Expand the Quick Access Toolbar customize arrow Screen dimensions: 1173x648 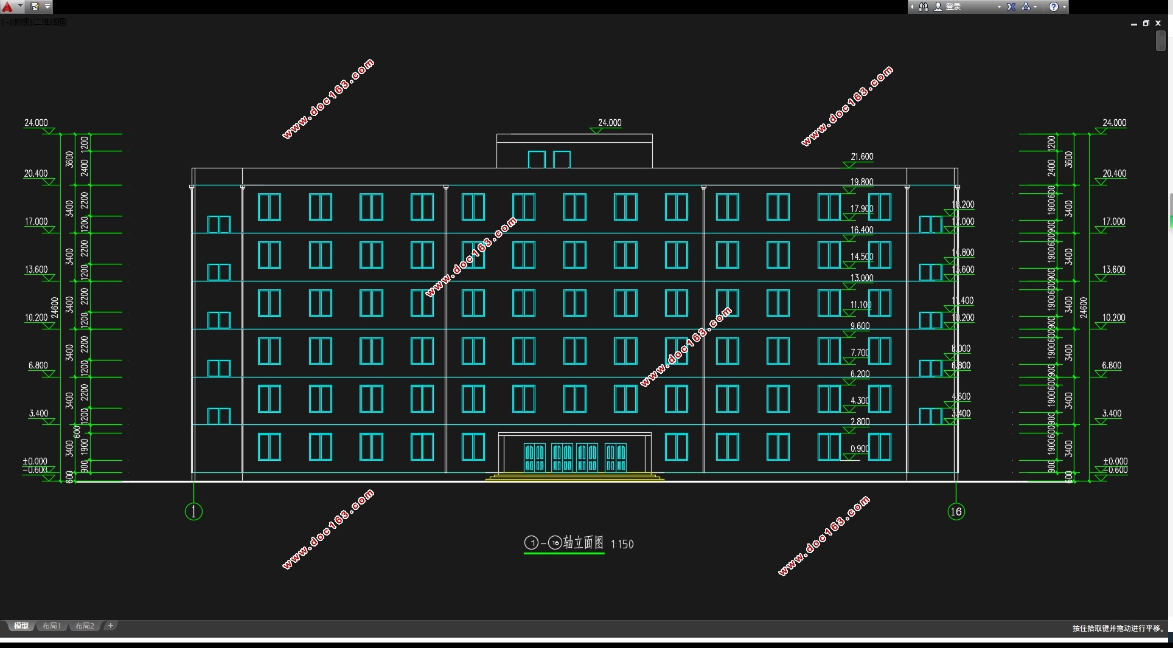tap(47, 7)
